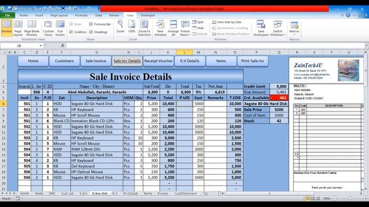
Task: Open Excel Help question mark icon
Action: pos(348,16)
